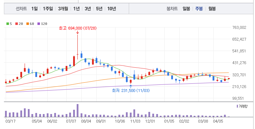The width and height of the screenshot is (255, 129).
Task: Click the 08/04 date axis label
Action: point(86,121)
